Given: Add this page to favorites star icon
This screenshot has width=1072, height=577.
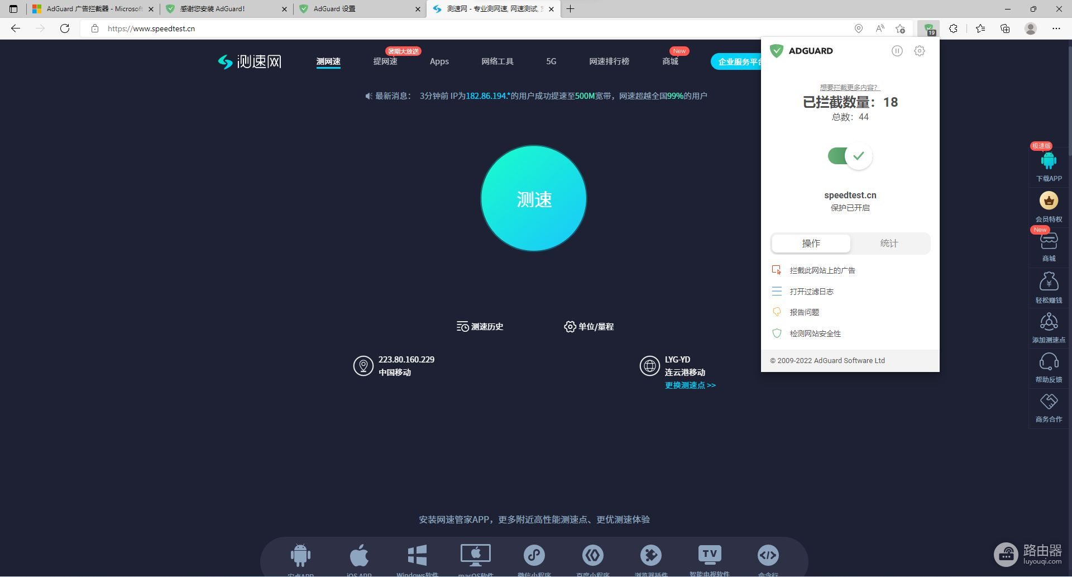Looking at the screenshot, I should (x=900, y=28).
